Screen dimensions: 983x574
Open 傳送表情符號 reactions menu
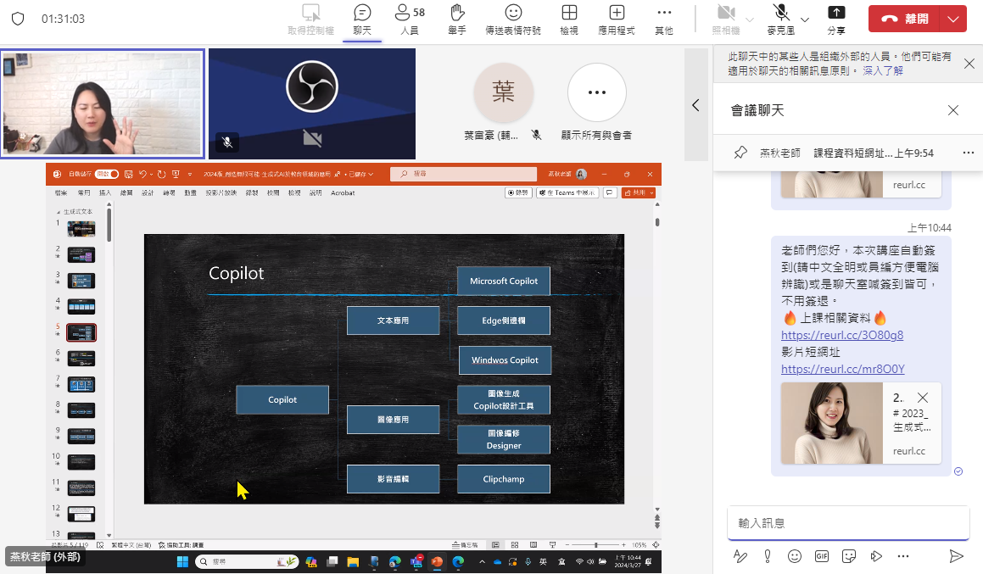[x=513, y=20]
